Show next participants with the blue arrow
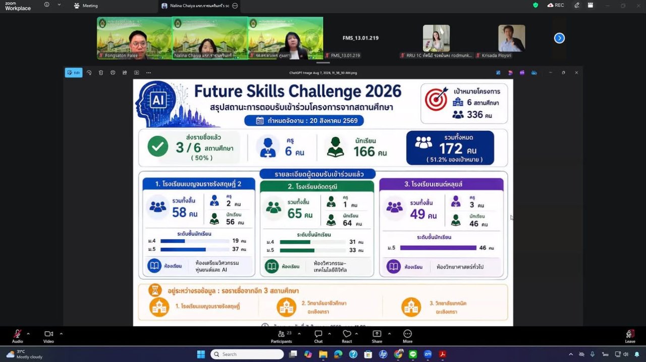This screenshot has width=646, height=362. tap(559, 38)
